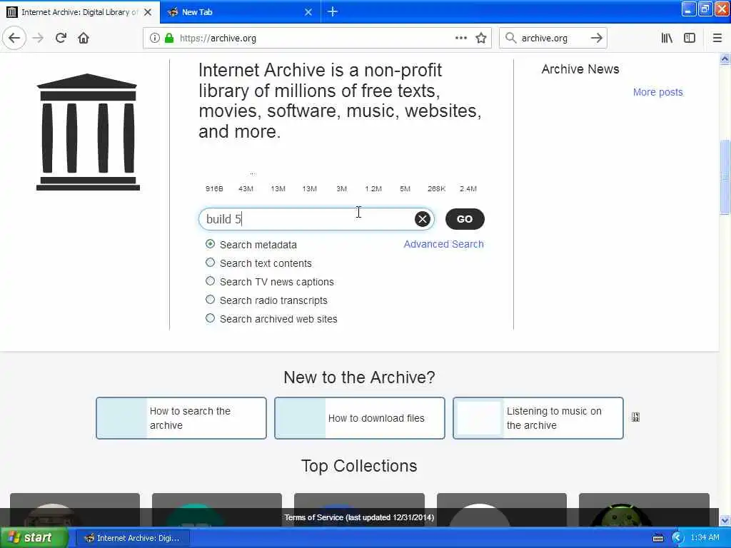Image resolution: width=731 pixels, height=548 pixels.
Task: Open Advanced Search link
Action: pos(443,244)
